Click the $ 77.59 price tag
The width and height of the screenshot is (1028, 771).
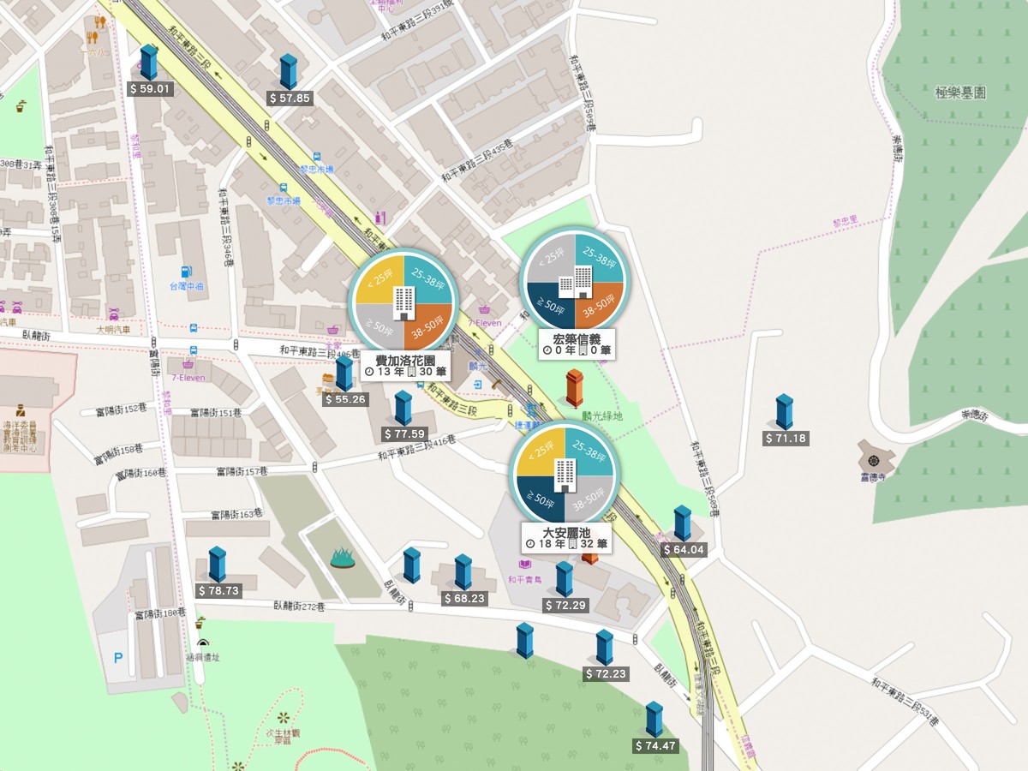(x=404, y=434)
